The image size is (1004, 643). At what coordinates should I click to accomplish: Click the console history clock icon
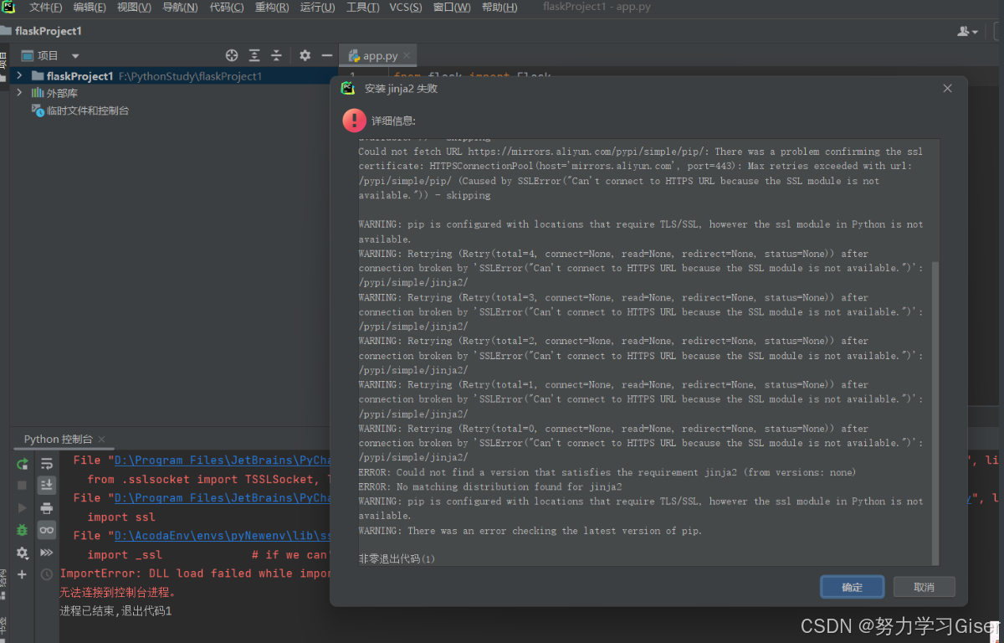point(47,574)
